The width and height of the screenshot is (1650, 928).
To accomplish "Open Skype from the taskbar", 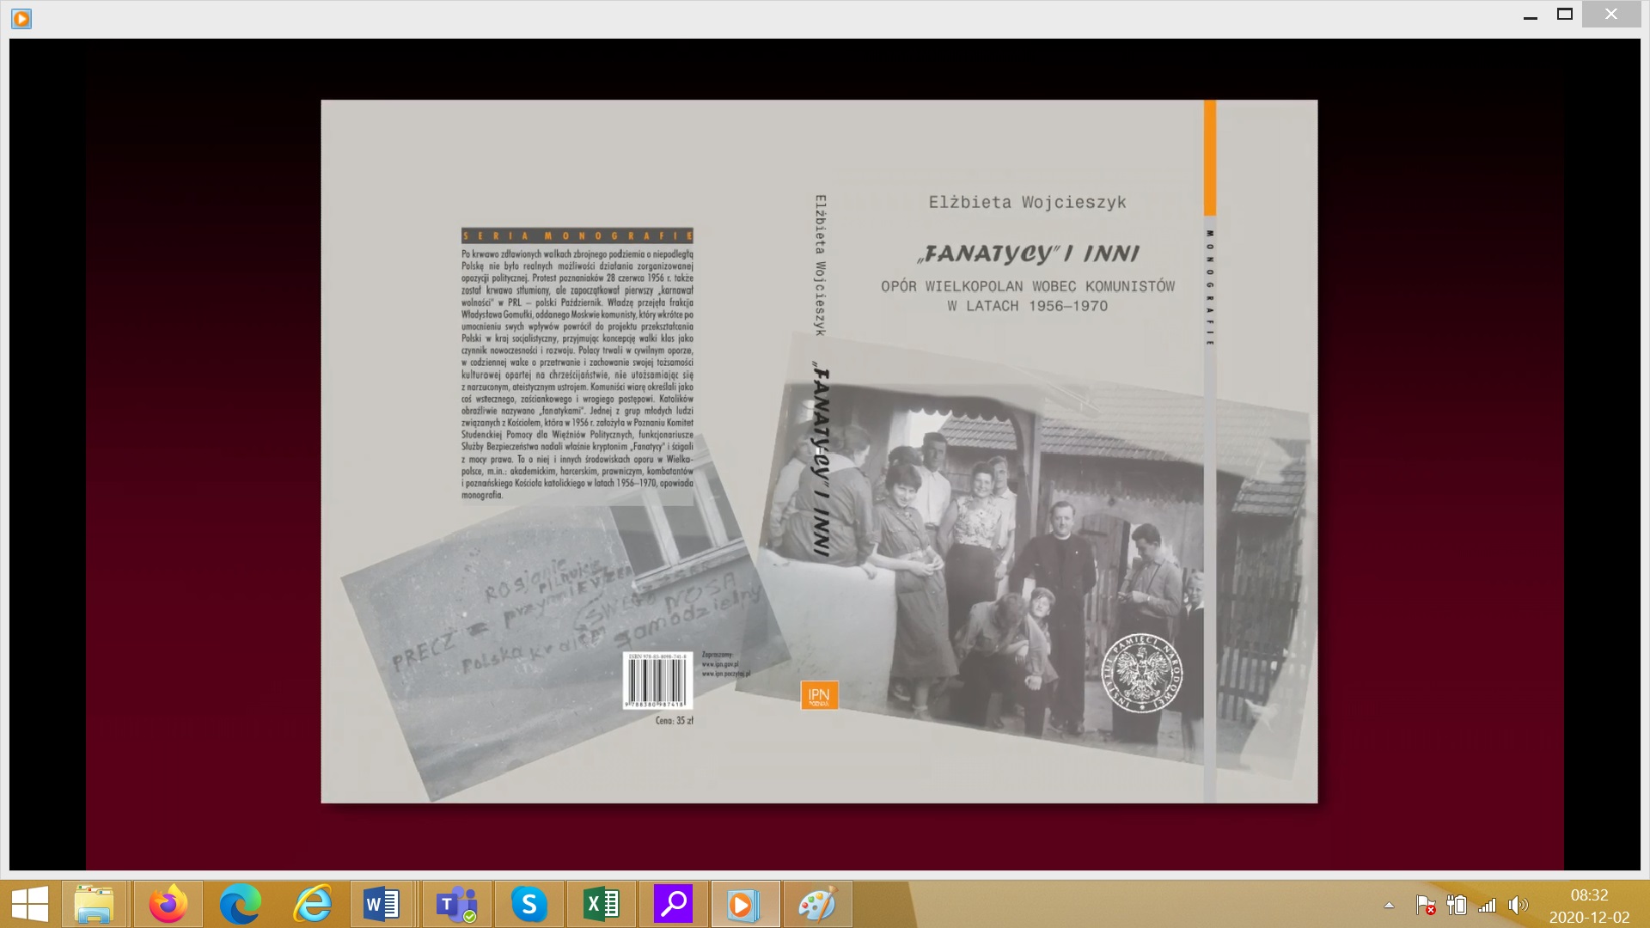I will pos(529,904).
